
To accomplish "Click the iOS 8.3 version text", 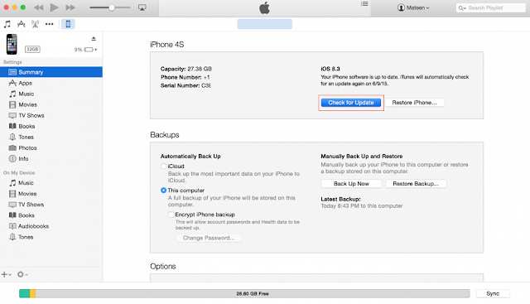I will (x=330, y=69).
